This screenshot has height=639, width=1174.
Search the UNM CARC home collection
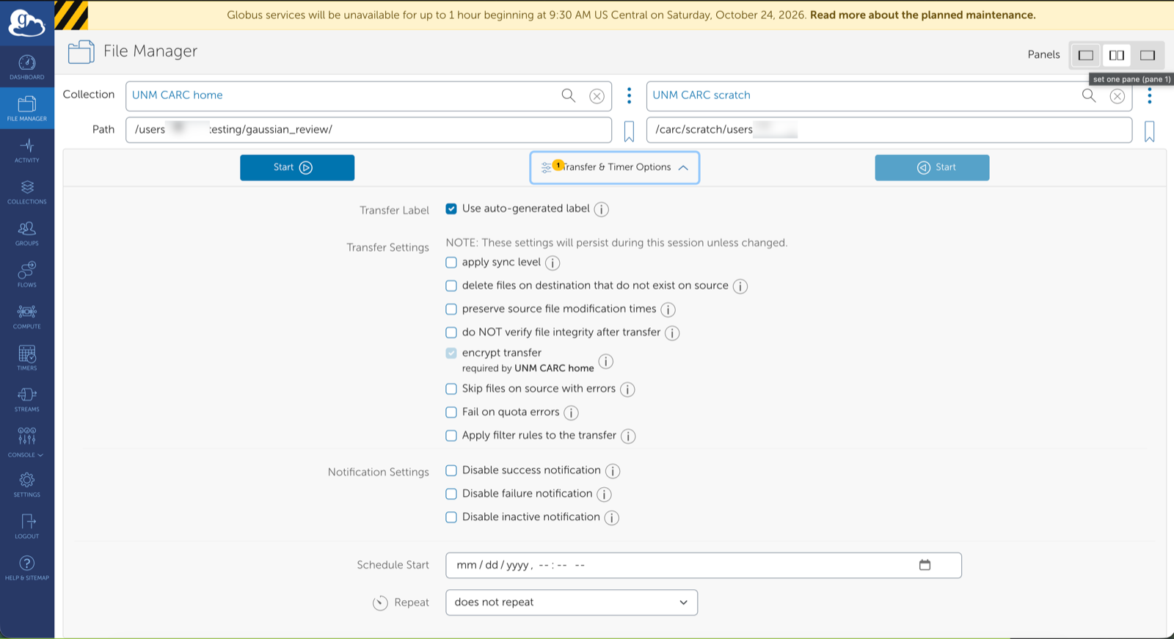pyautogui.click(x=568, y=95)
